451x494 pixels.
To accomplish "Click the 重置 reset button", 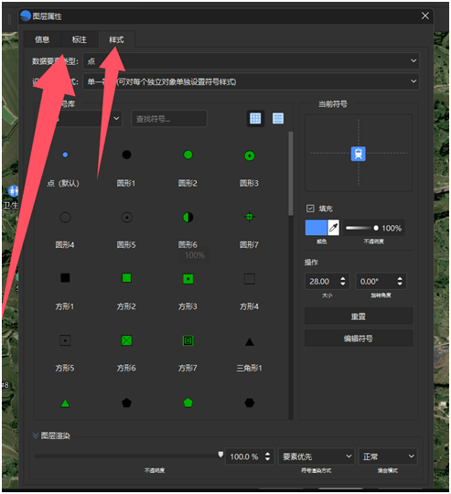I will (359, 316).
